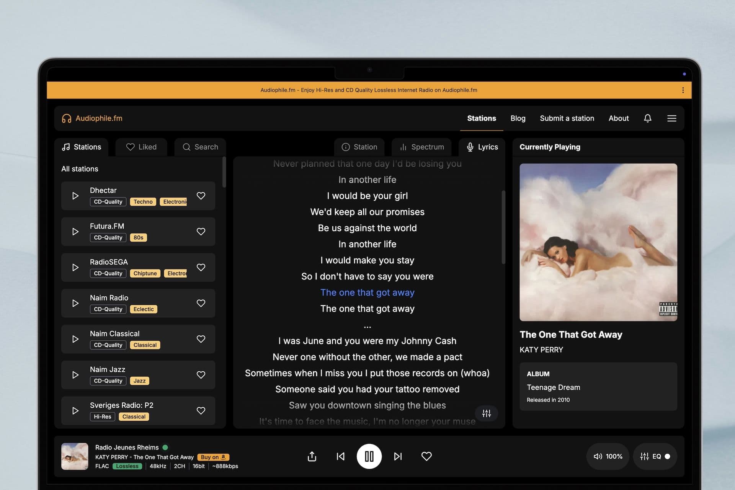Like the Dhectar station
Screen dimensions: 735x490
click(x=201, y=196)
